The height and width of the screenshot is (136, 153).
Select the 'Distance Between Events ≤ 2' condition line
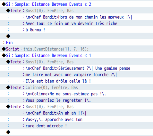point(76,4)
